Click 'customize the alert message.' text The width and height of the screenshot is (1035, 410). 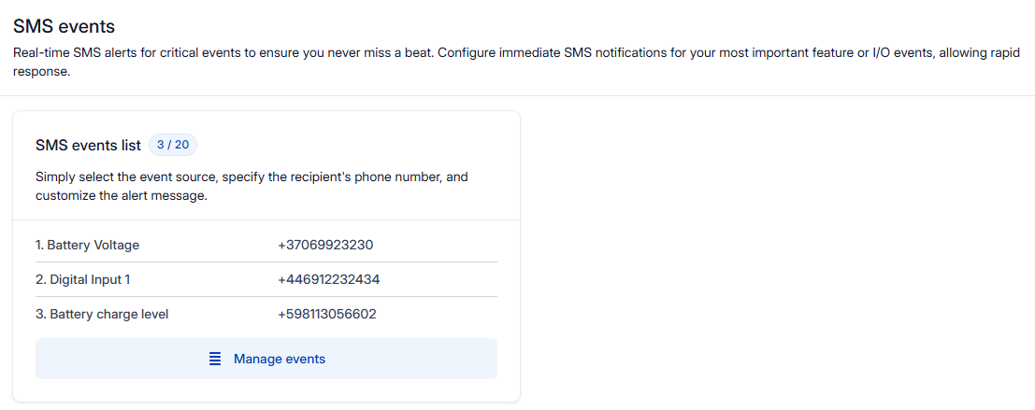click(121, 196)
